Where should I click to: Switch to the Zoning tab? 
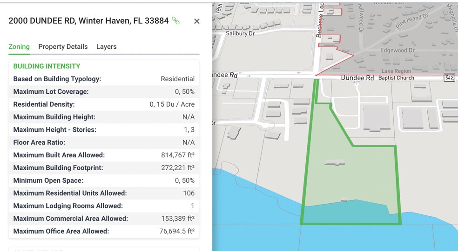click(19, 46)
